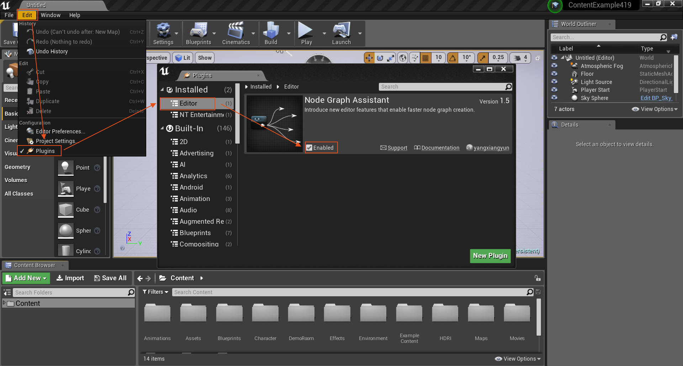Uncheck Enabled for Node Graph Assistant

[x=309, y=148]
